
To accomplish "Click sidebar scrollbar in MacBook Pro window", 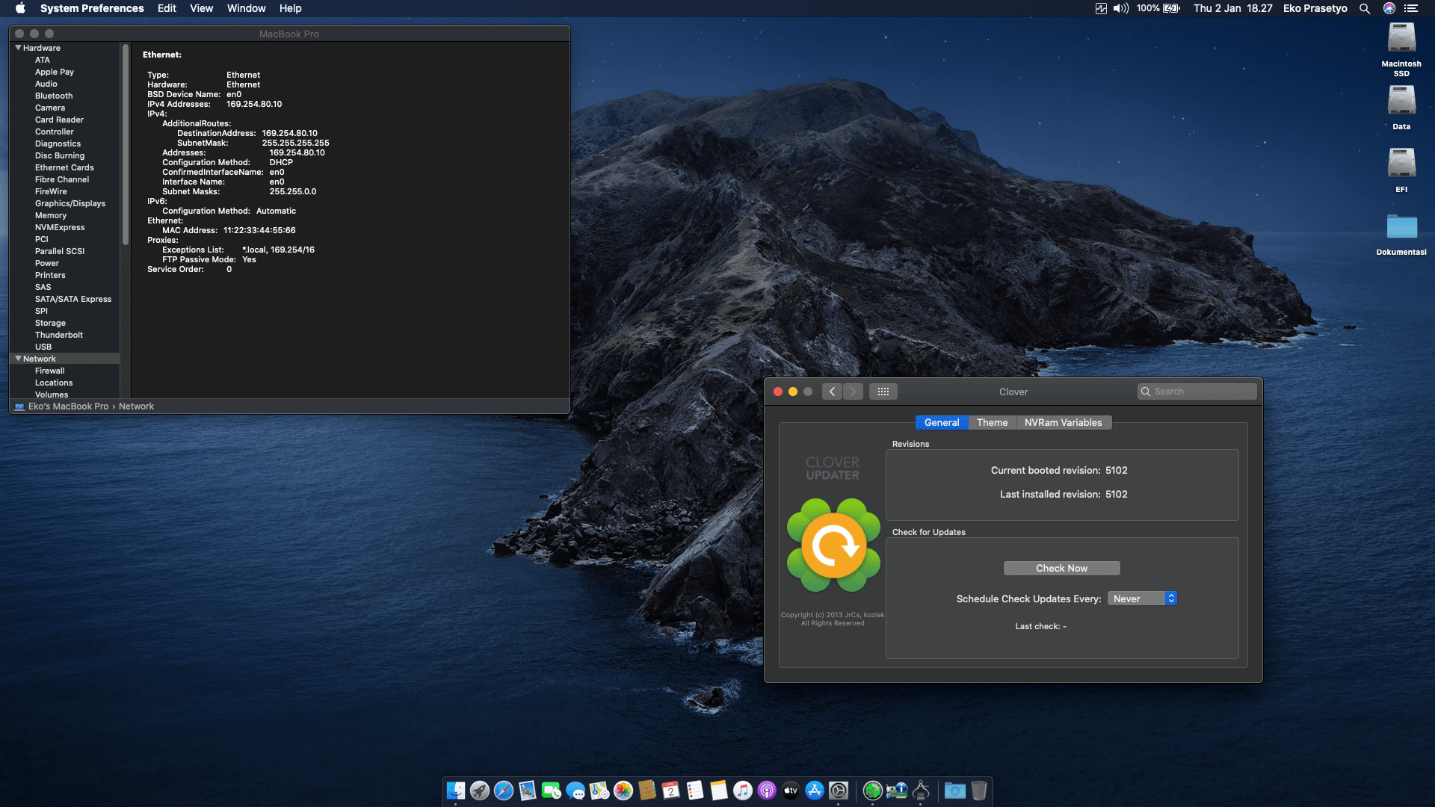I will click(126, 144).
